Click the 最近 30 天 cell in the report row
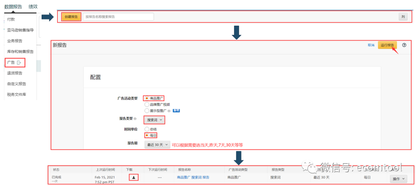 coord(321,178)
